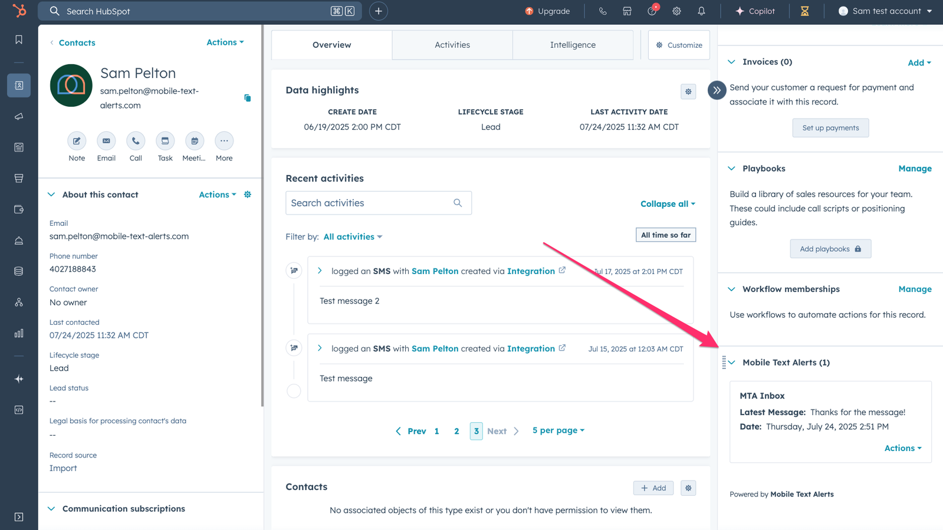Click the Data highlights settings gear
The width and height of the screenshot is (943, 530).
pyautogui.click(x=688, y=91)
